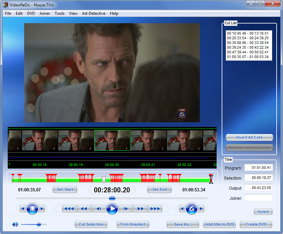Step back one frame
Image resolution: width=283 pixels, height=234 pixels.
[x=99, y=209]
